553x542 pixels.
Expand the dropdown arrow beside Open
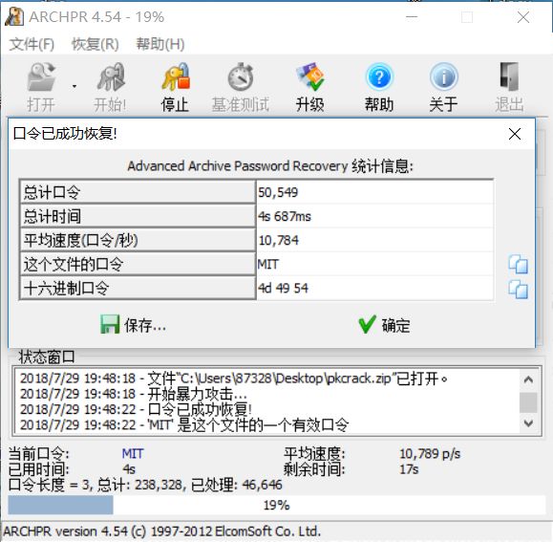pos(74,86)
